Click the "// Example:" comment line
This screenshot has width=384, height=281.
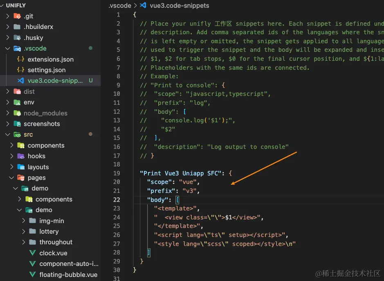159,76
